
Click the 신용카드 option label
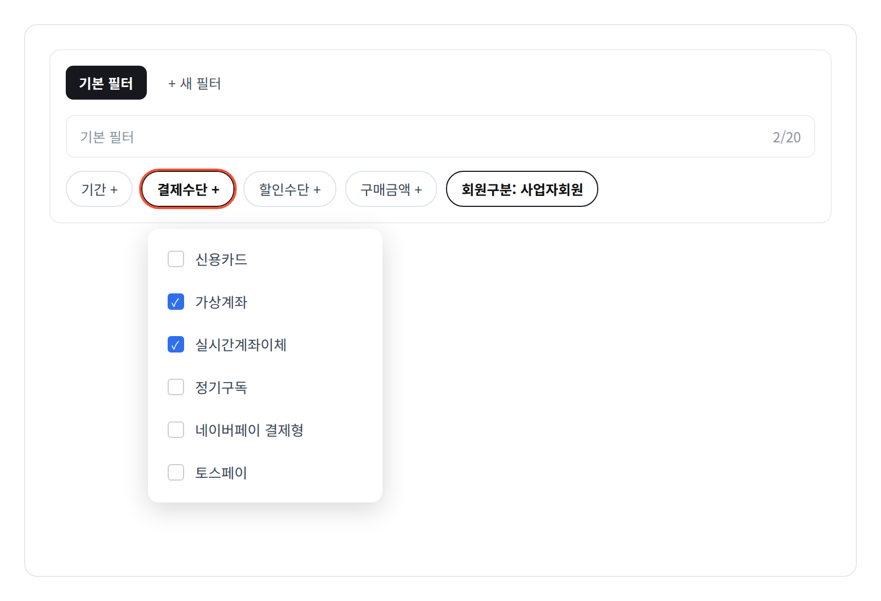(221, 259)
